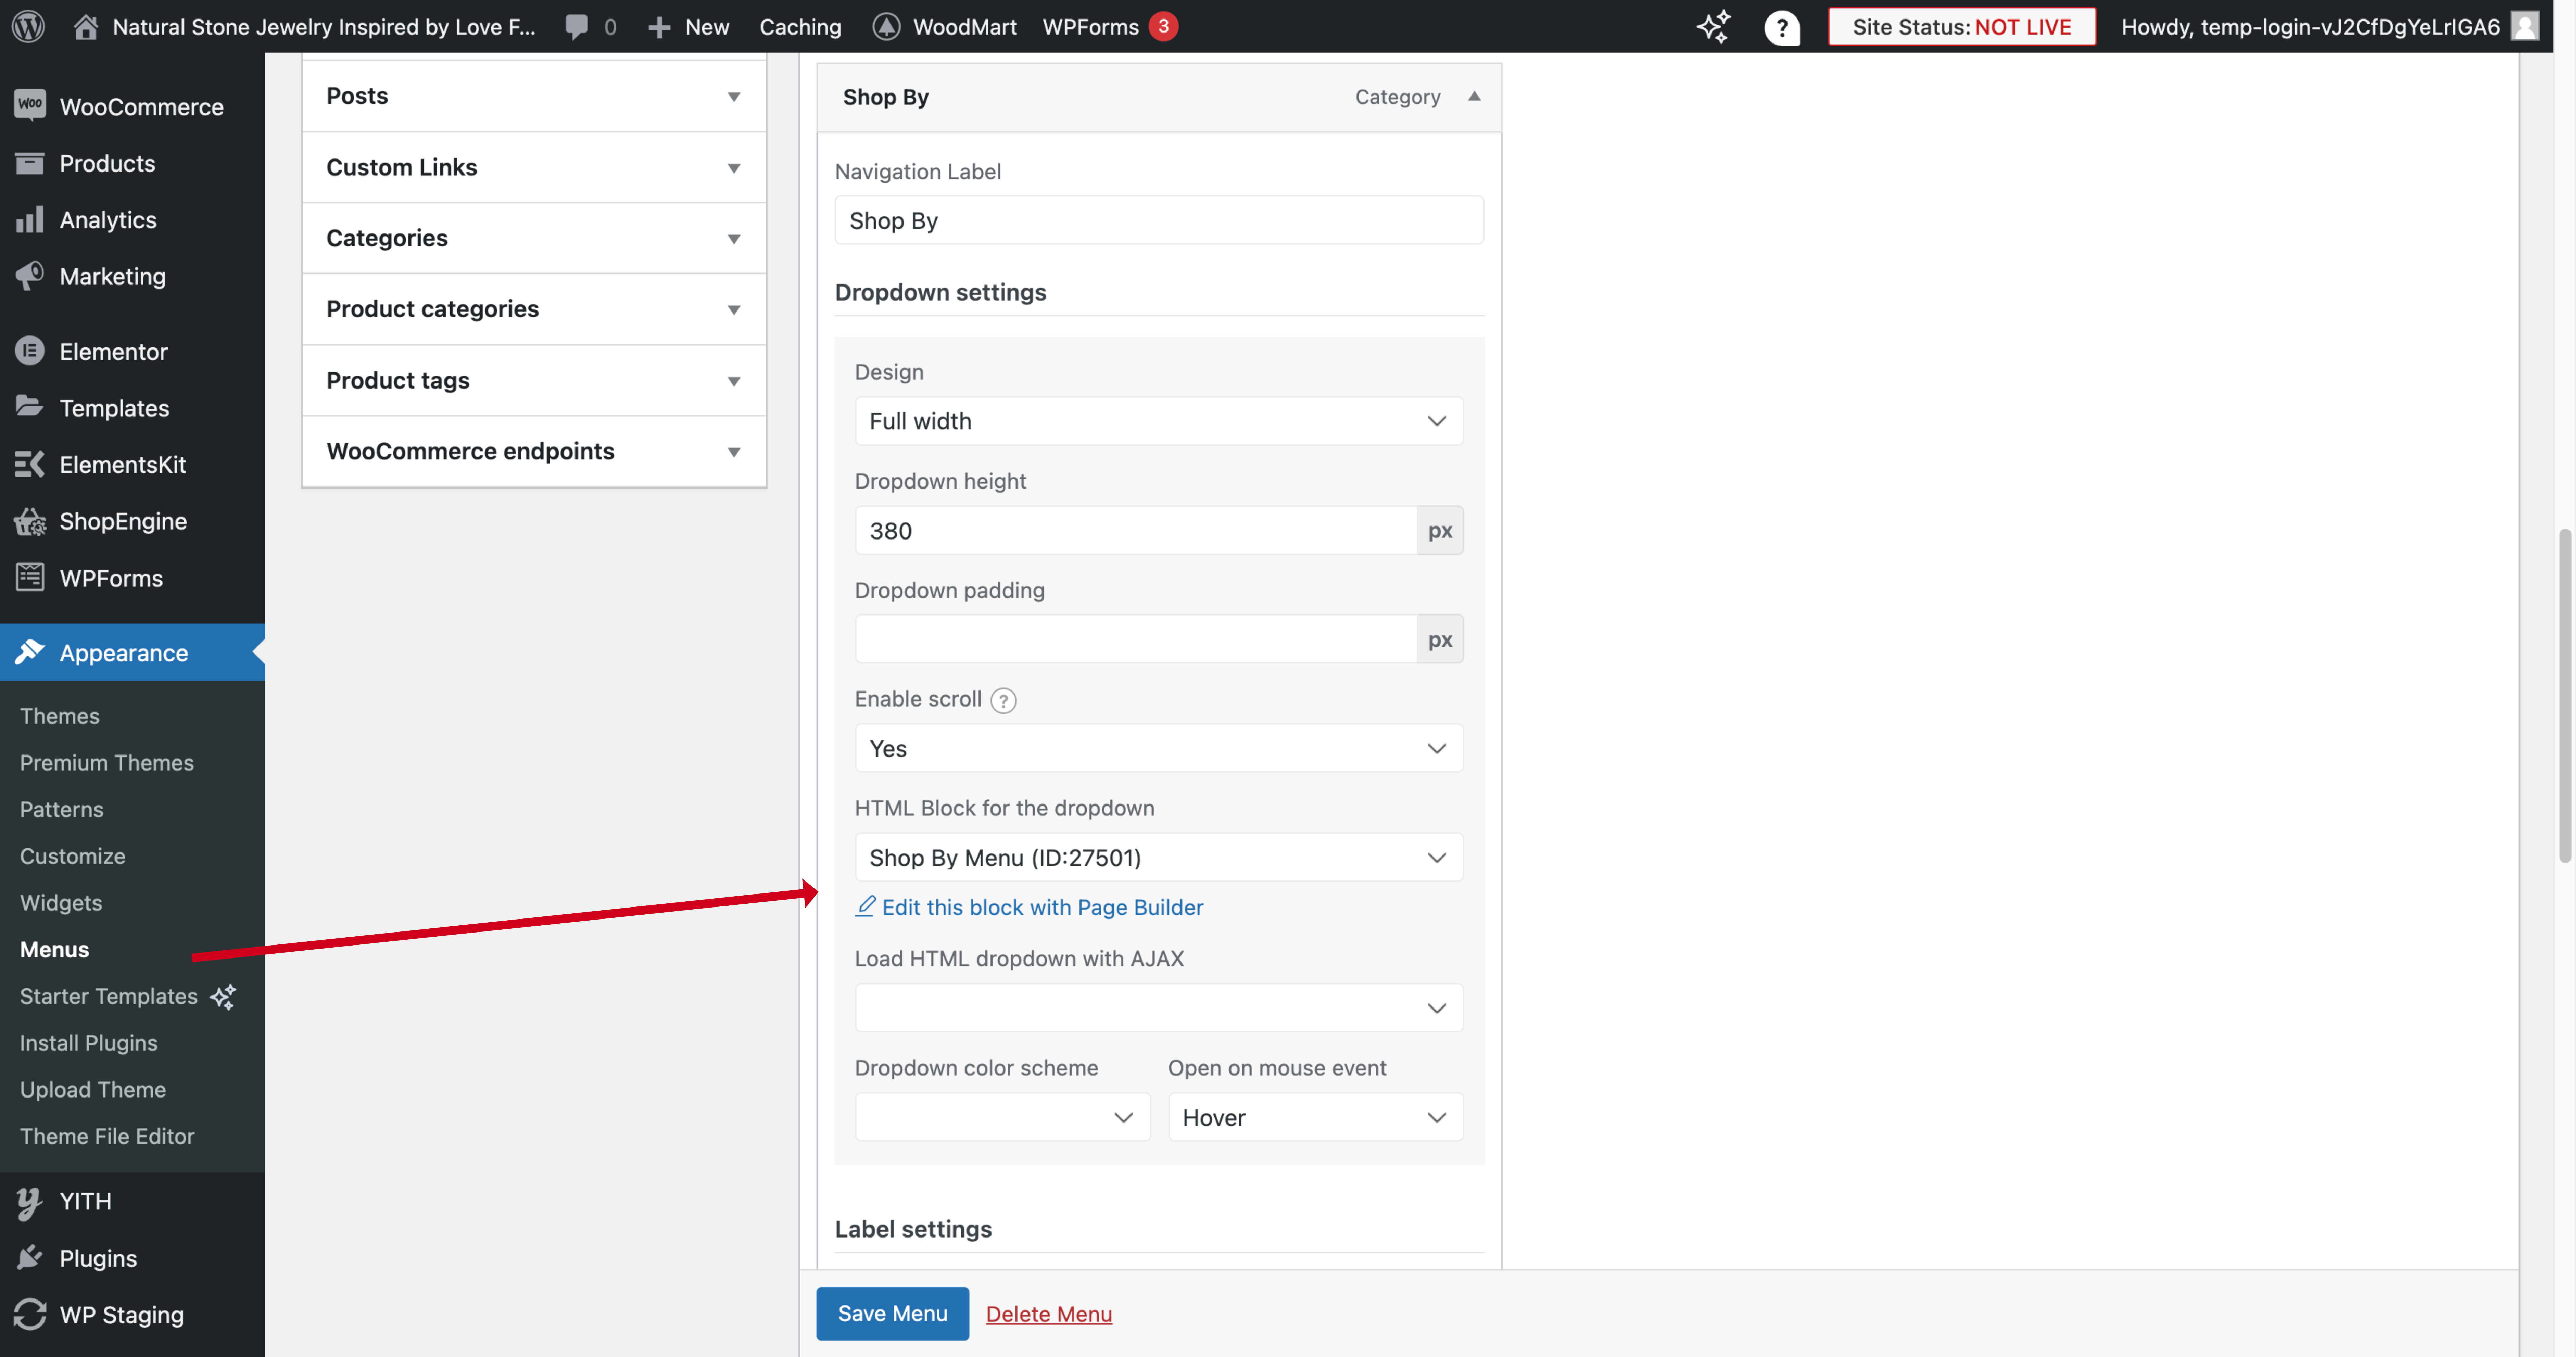Click the Products sidebar icon
Viewport: 2576px width, 1357px height.
[30, 163]
